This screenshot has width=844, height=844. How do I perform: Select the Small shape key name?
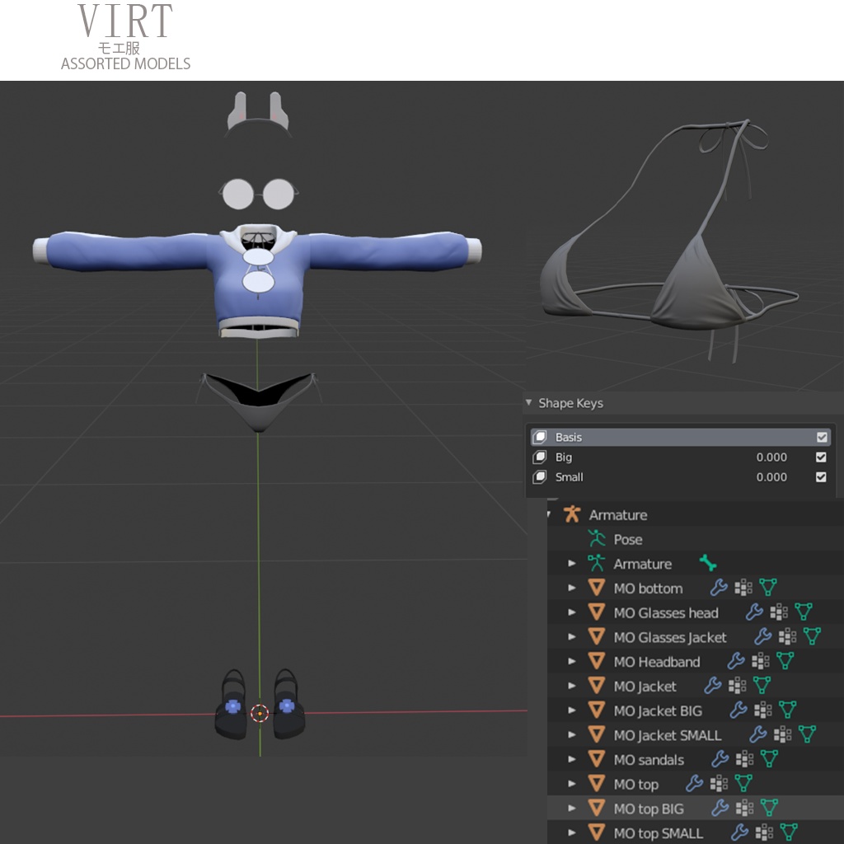click(569, 477)
